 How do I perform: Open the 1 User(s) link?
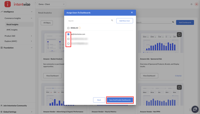pos(178,76)
